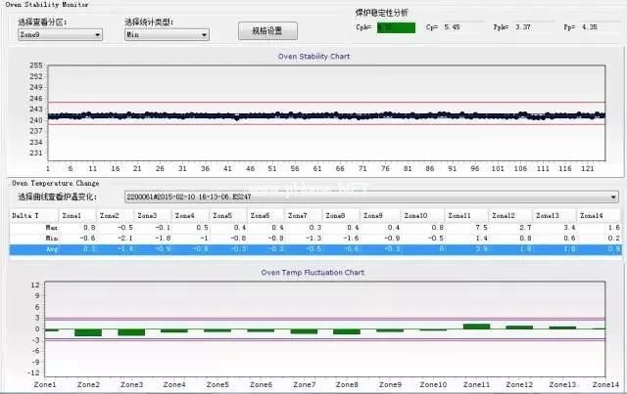Select the Zone1 column header

coord(77,215)
